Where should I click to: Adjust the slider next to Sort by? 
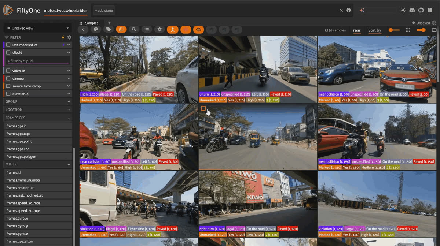(394, 30)
